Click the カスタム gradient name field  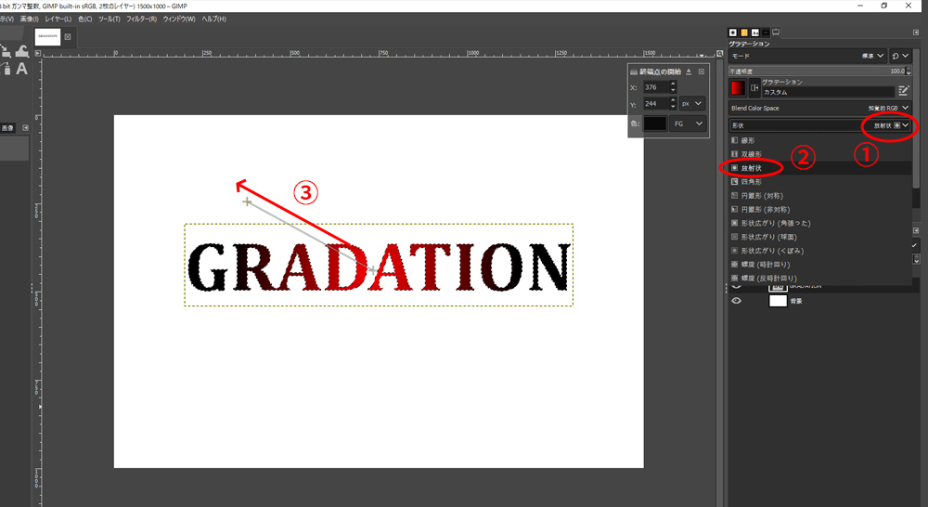tap(828, 93)
